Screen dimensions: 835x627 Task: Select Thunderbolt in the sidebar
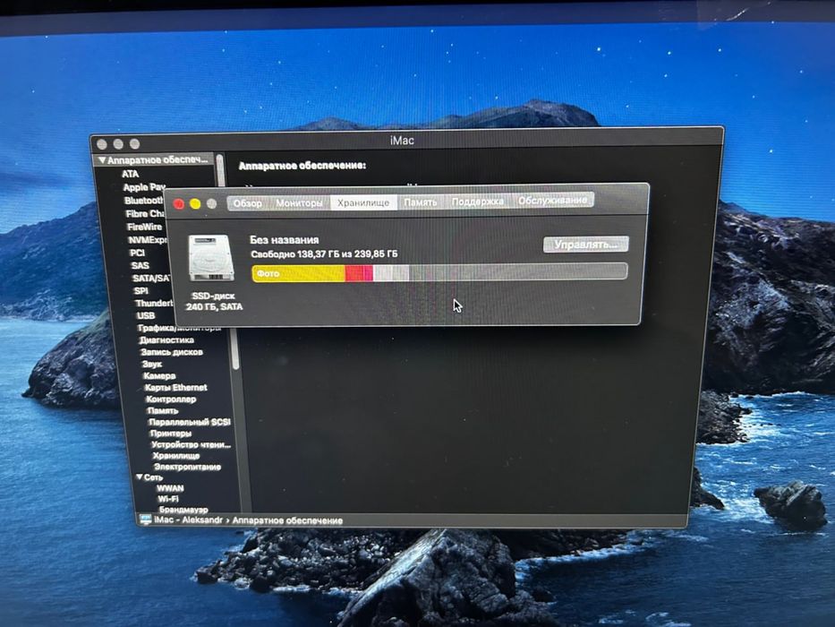point(154,304)
